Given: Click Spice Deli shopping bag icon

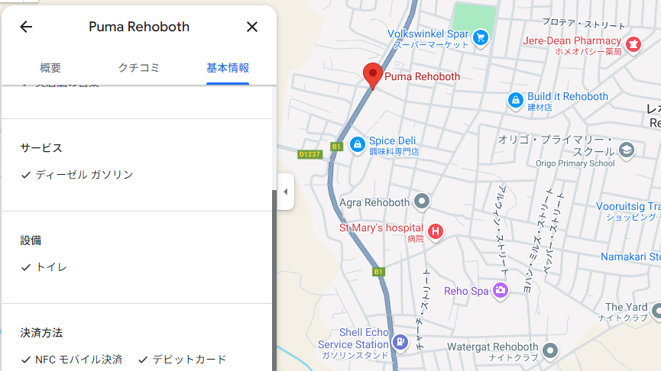Looking at the screenshot, I should click(358, 145).
